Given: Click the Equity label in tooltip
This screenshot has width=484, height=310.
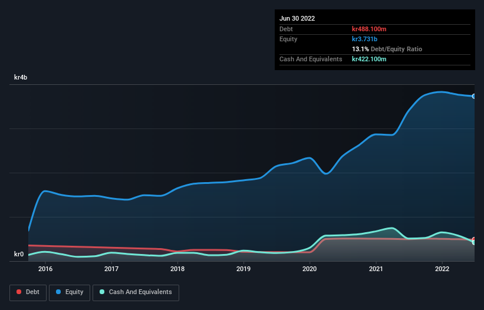Looking at the screenshot, I should 288,39.
